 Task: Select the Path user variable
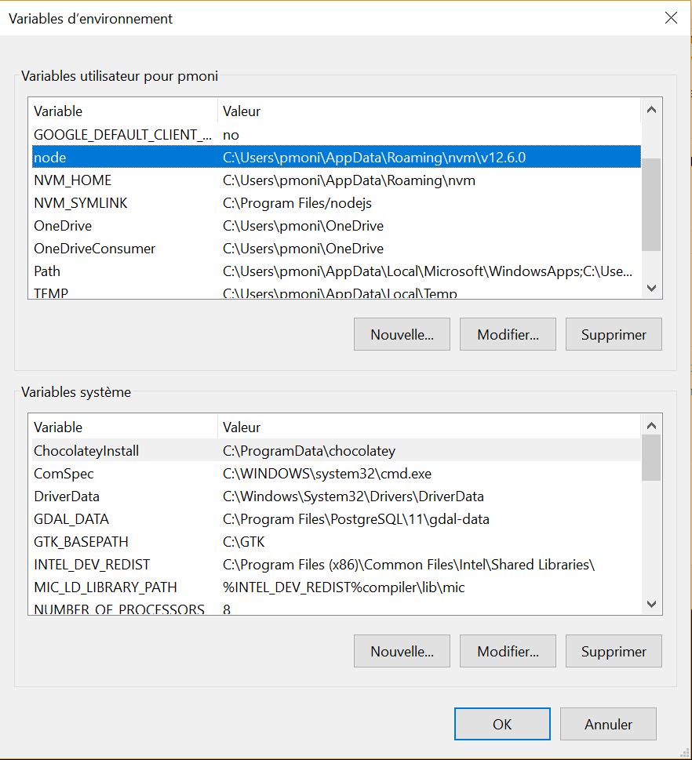click(x=337, y=271)
